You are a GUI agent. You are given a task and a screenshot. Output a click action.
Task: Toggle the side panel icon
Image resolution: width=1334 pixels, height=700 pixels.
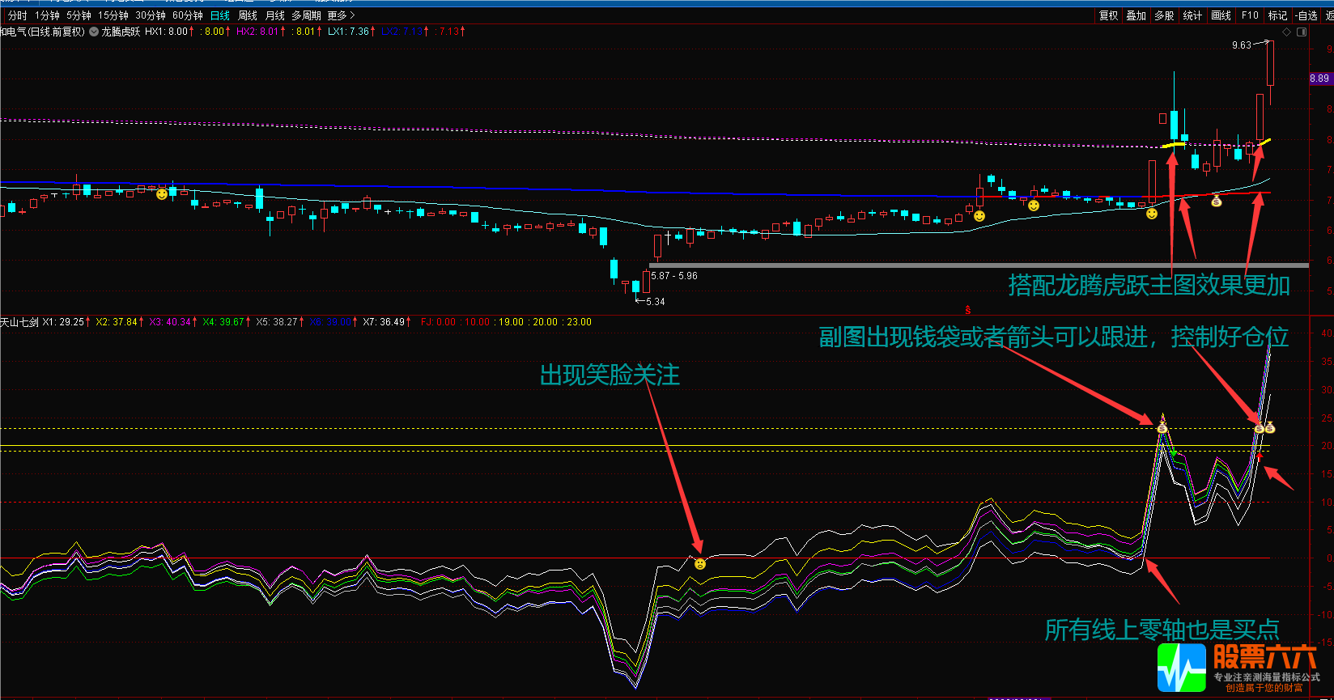[x=1302, y=32]
